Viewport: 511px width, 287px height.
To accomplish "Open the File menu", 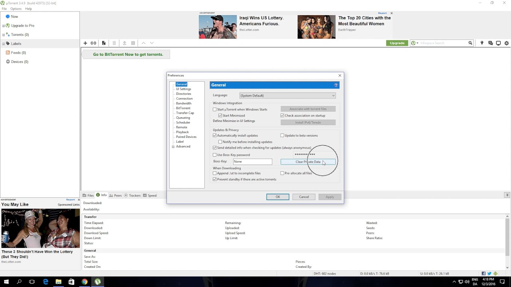I will [4, 9].
